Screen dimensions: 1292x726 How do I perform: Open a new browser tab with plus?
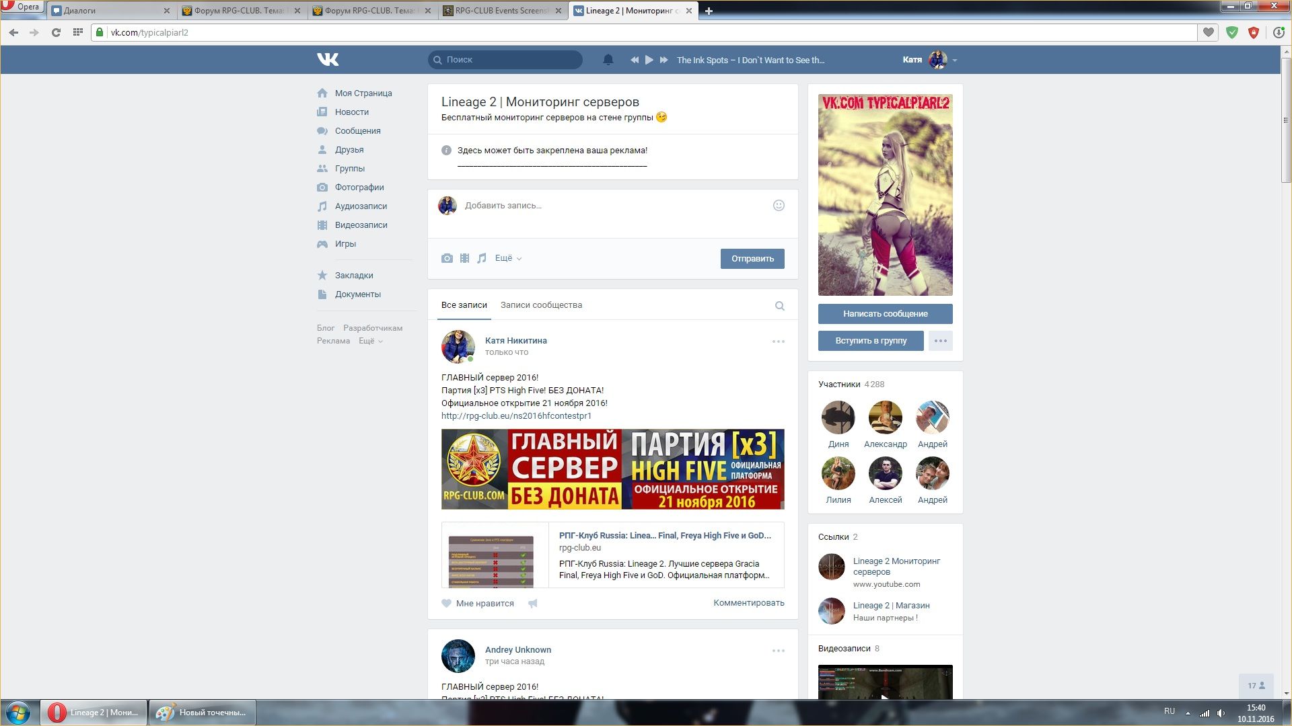pos(709,11)
